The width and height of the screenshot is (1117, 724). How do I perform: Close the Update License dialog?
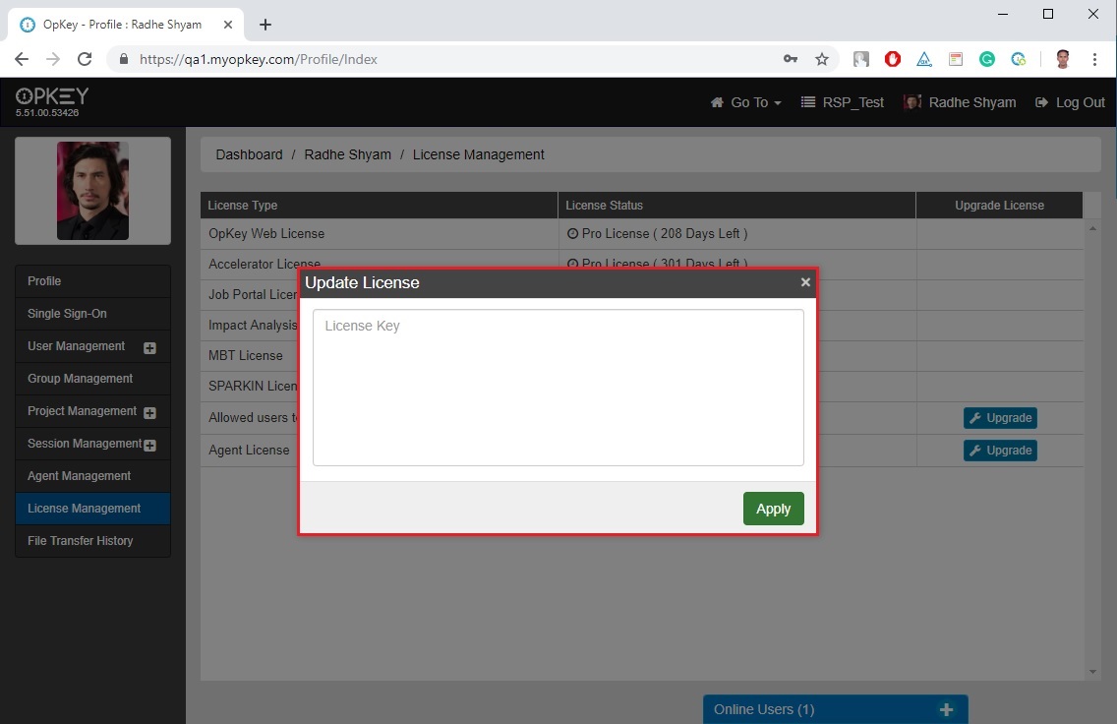click(805, 282)
